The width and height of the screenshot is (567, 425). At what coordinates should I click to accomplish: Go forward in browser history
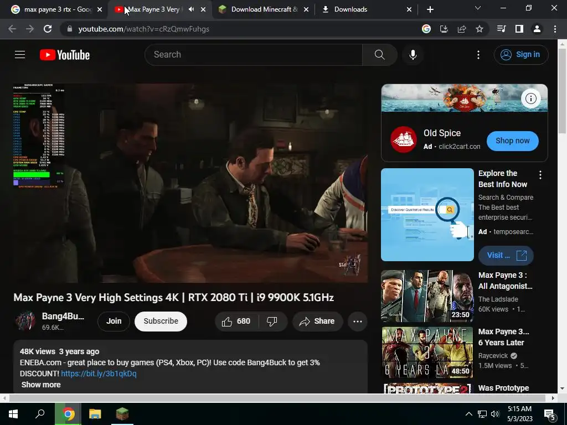click(x=30, y=29)
